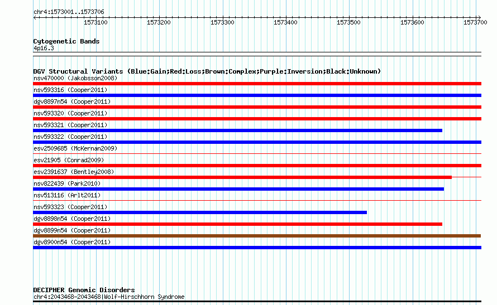The width and height of the screenshot is (497, 305).
Task: Click the "esv2509685 (McKernan2009)" label
Action: click(x=75, y=148)
